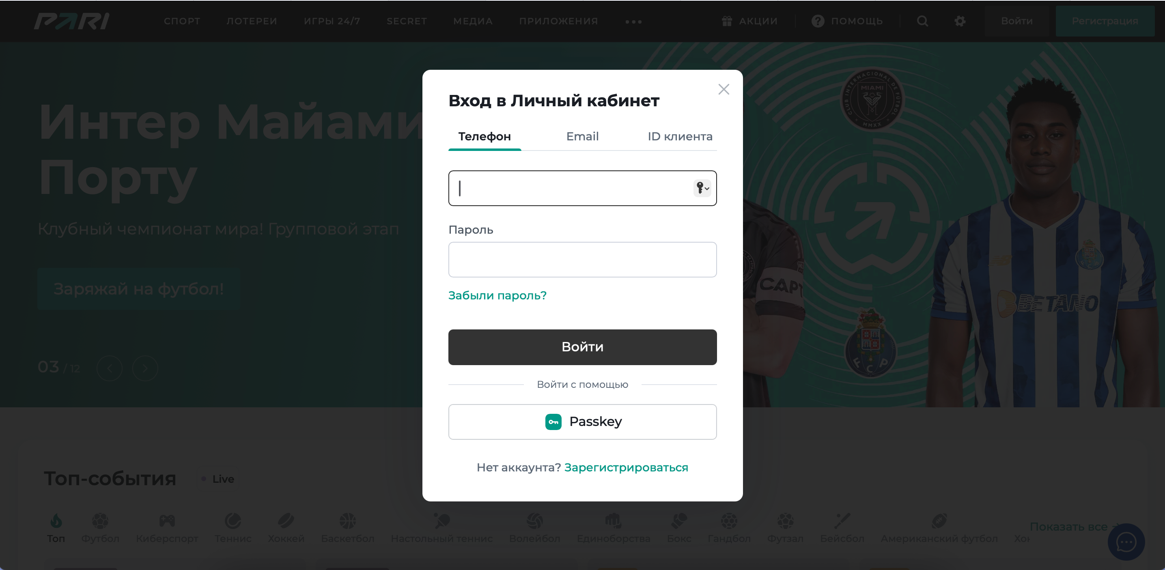Click the search magnifier icon
Image resolution: width=1165 pixels, height=570 pixels.
[922, 21]
